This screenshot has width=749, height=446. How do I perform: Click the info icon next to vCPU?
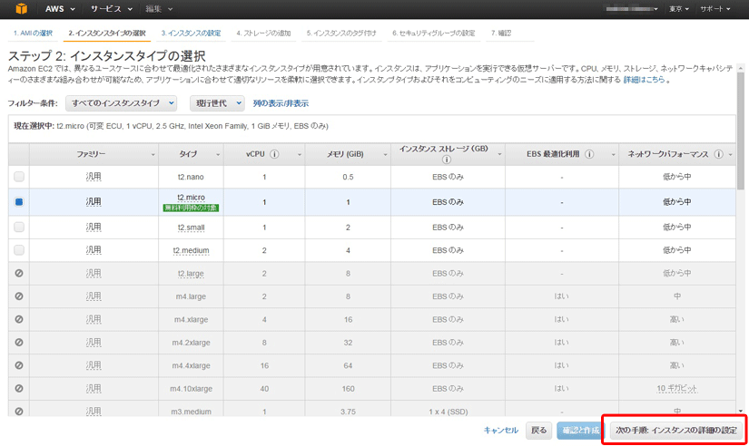(x=274, y=154)
